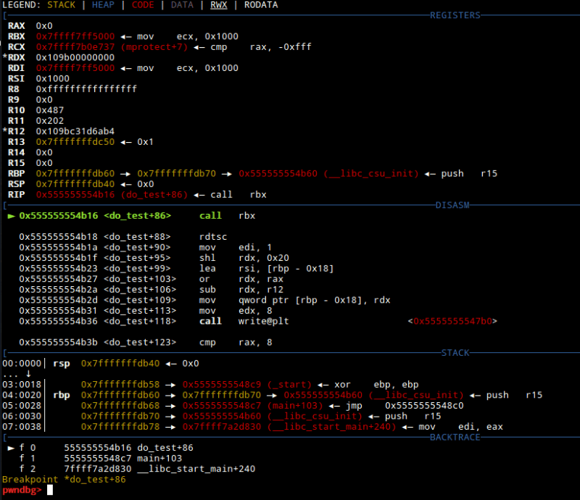The width and height of the screenshot is (580, 500).
Task: Click the REGISTERS section header
Action: tap(455, 15)
